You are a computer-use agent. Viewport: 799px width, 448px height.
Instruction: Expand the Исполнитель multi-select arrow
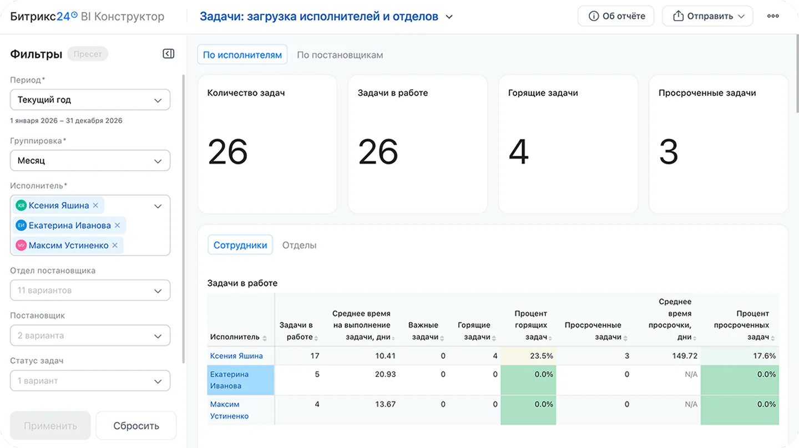pyautogui.click(x=158, y=206)
